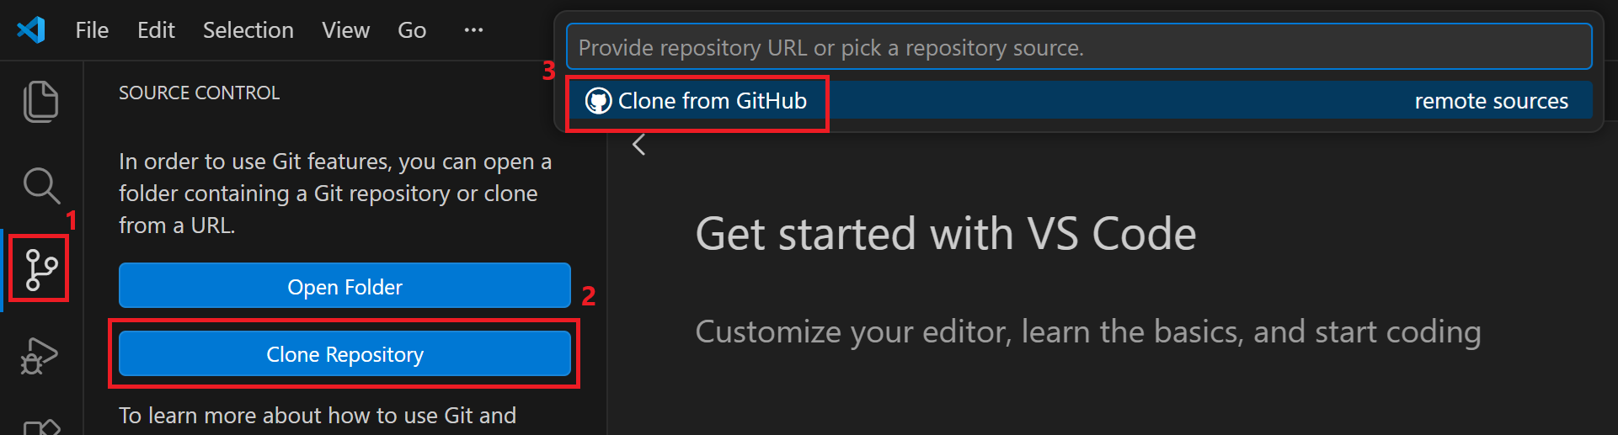The image size is (1618, 435).
Task: Click the GitHub octocat icon
Action: coord(598,102)
